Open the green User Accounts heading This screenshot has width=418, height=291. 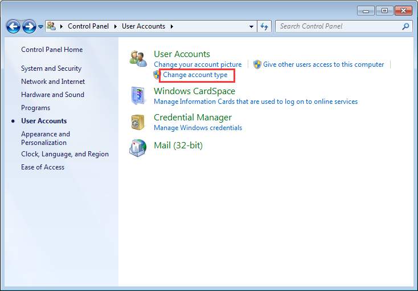(182, 54)
